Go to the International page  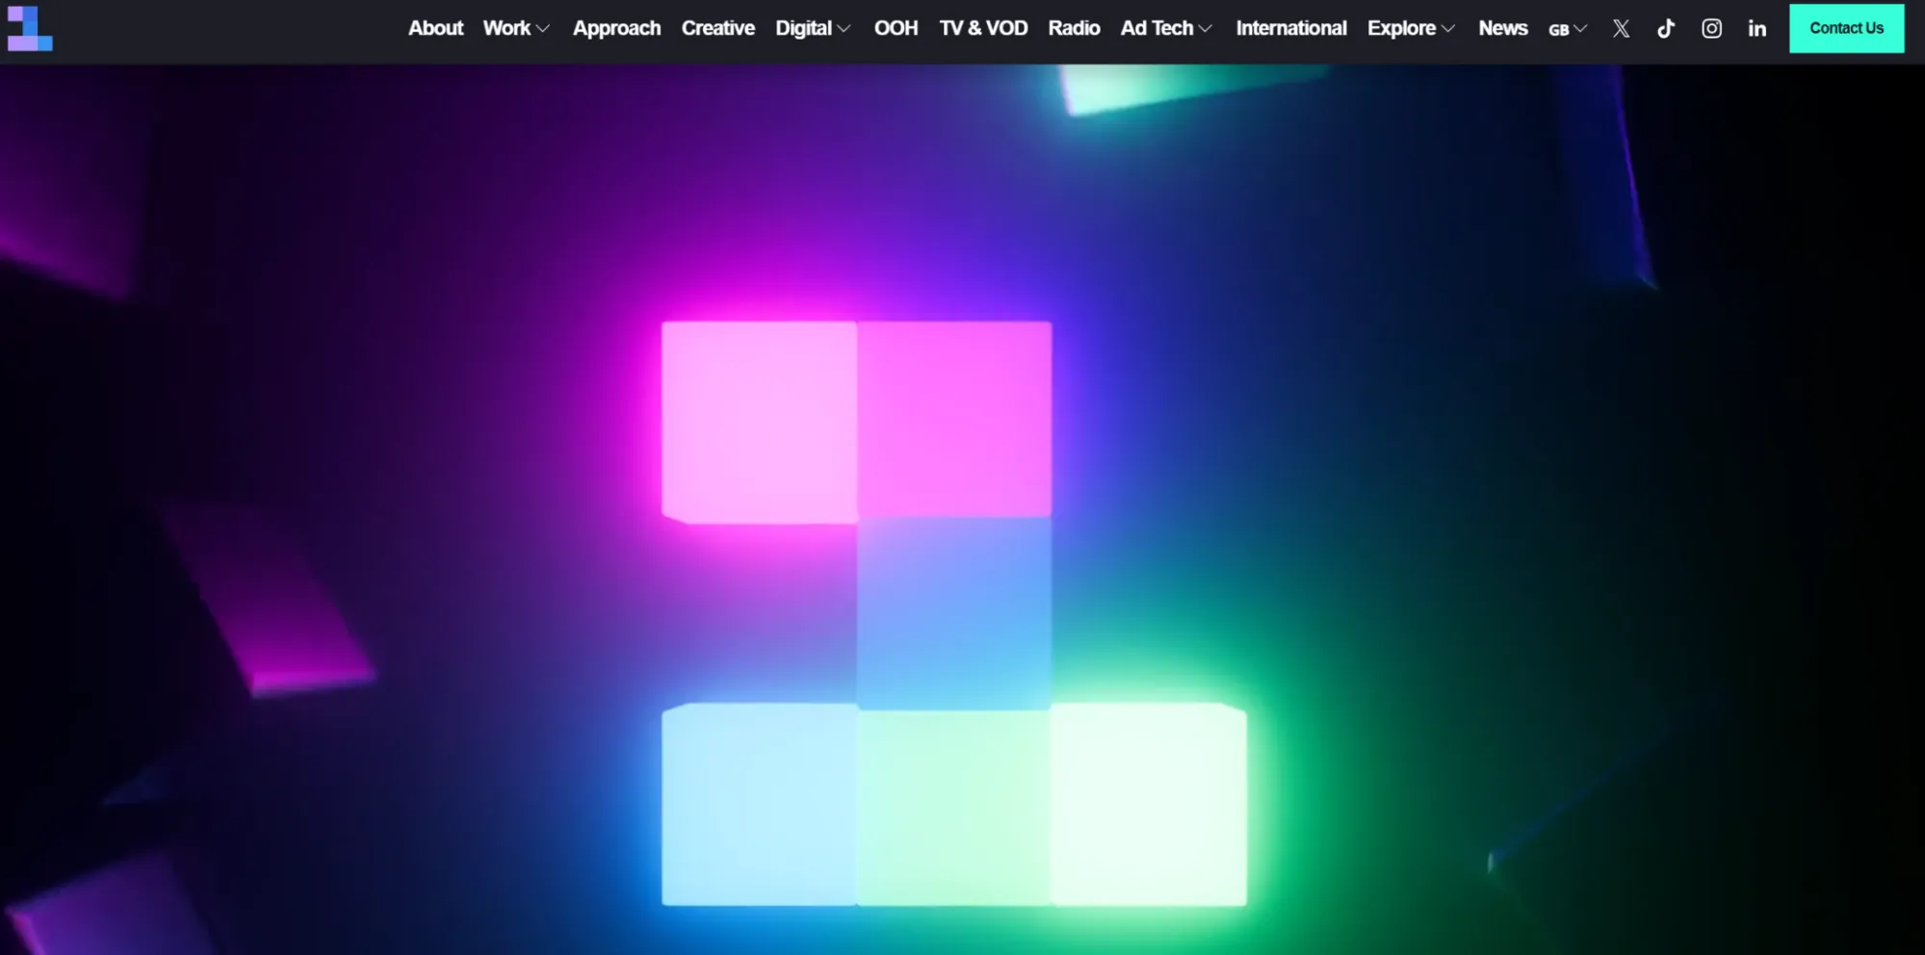point(1291,29)
